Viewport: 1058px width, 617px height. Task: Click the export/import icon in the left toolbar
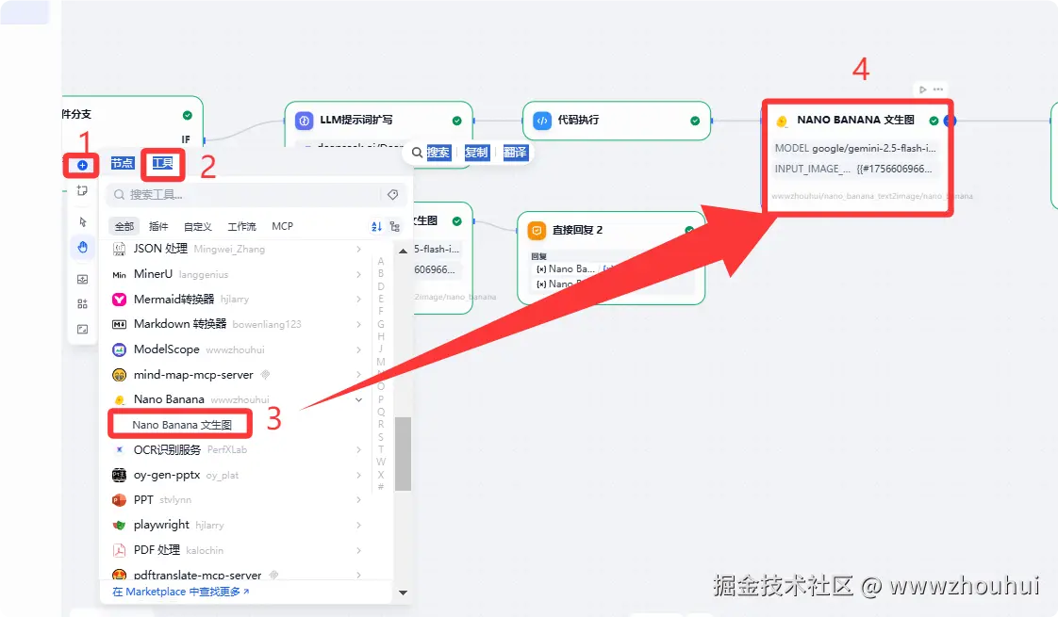pos(82,279)
